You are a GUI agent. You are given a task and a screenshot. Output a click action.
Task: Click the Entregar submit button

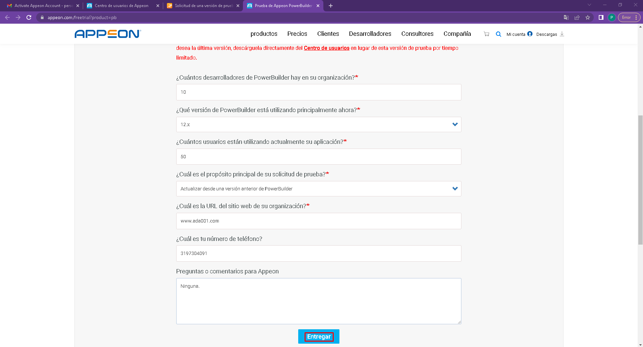coord(319,337)
